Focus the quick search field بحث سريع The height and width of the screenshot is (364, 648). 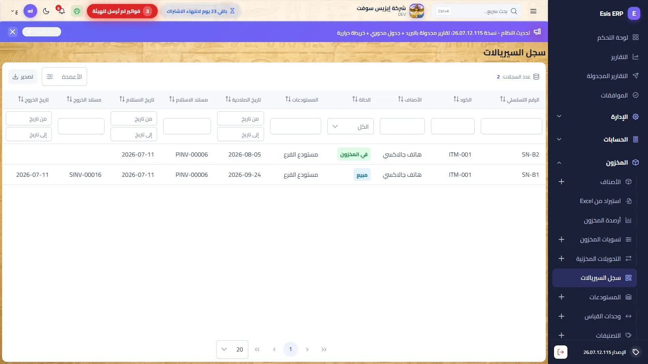pyautogui.click(x=476, y=11)
